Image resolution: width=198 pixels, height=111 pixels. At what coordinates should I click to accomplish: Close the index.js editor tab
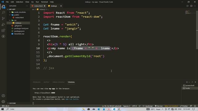(61, 6)
